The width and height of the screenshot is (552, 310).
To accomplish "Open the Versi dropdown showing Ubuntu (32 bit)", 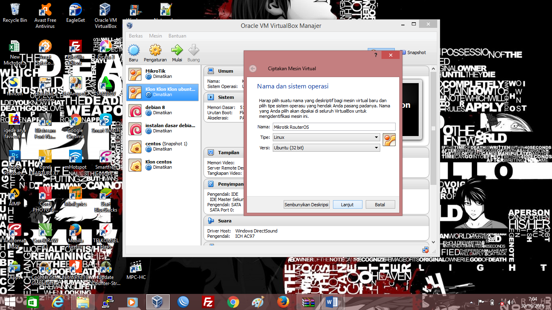I will [x=327, y=148].
